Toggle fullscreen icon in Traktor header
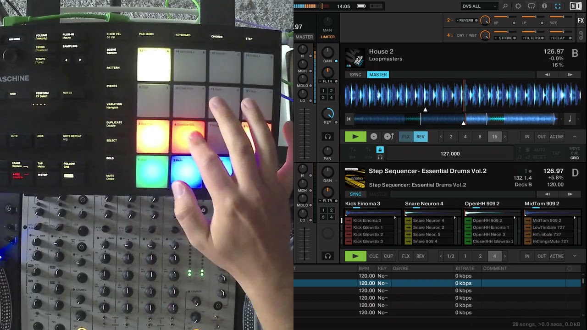The width and height of the screenshot is (587, 330). pyautogui.click(x=558, y=6)
